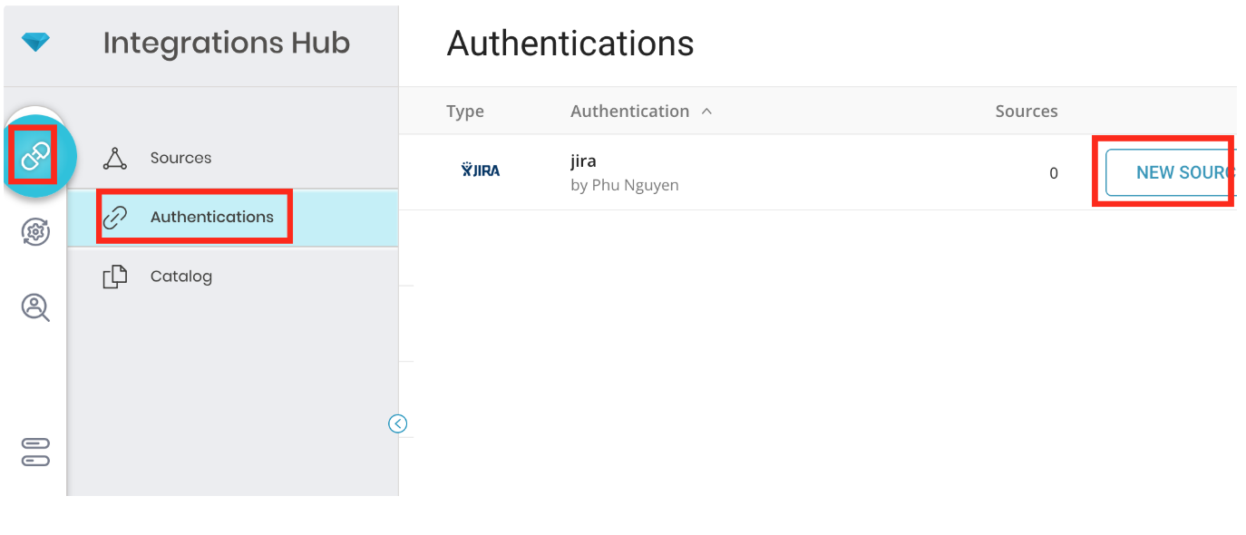The image size is (1246, 535).
Task: Select Authentications in the navigation menu
Action: [x=211, y=217]
